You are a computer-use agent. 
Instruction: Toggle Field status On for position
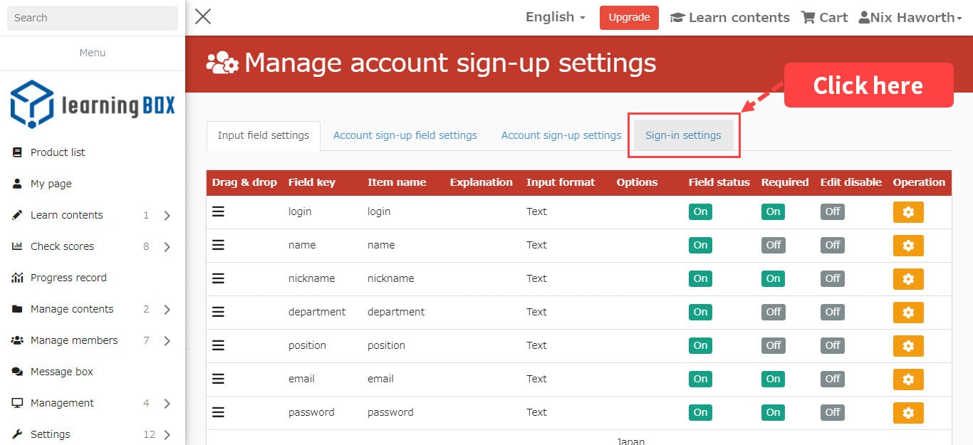pos(700,345)
